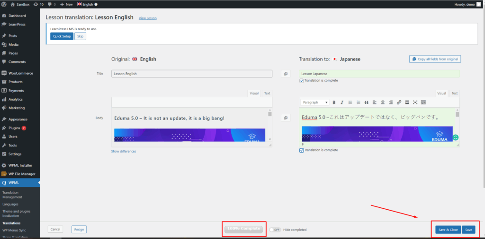Toggle the Hide completed switch

tap(275, 230)
